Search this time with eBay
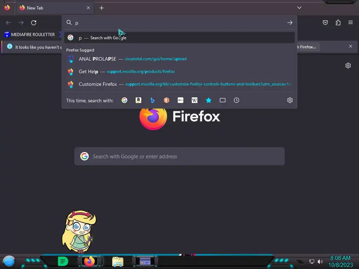The height and width of the screenshot is (269, 359). (181, 100)
